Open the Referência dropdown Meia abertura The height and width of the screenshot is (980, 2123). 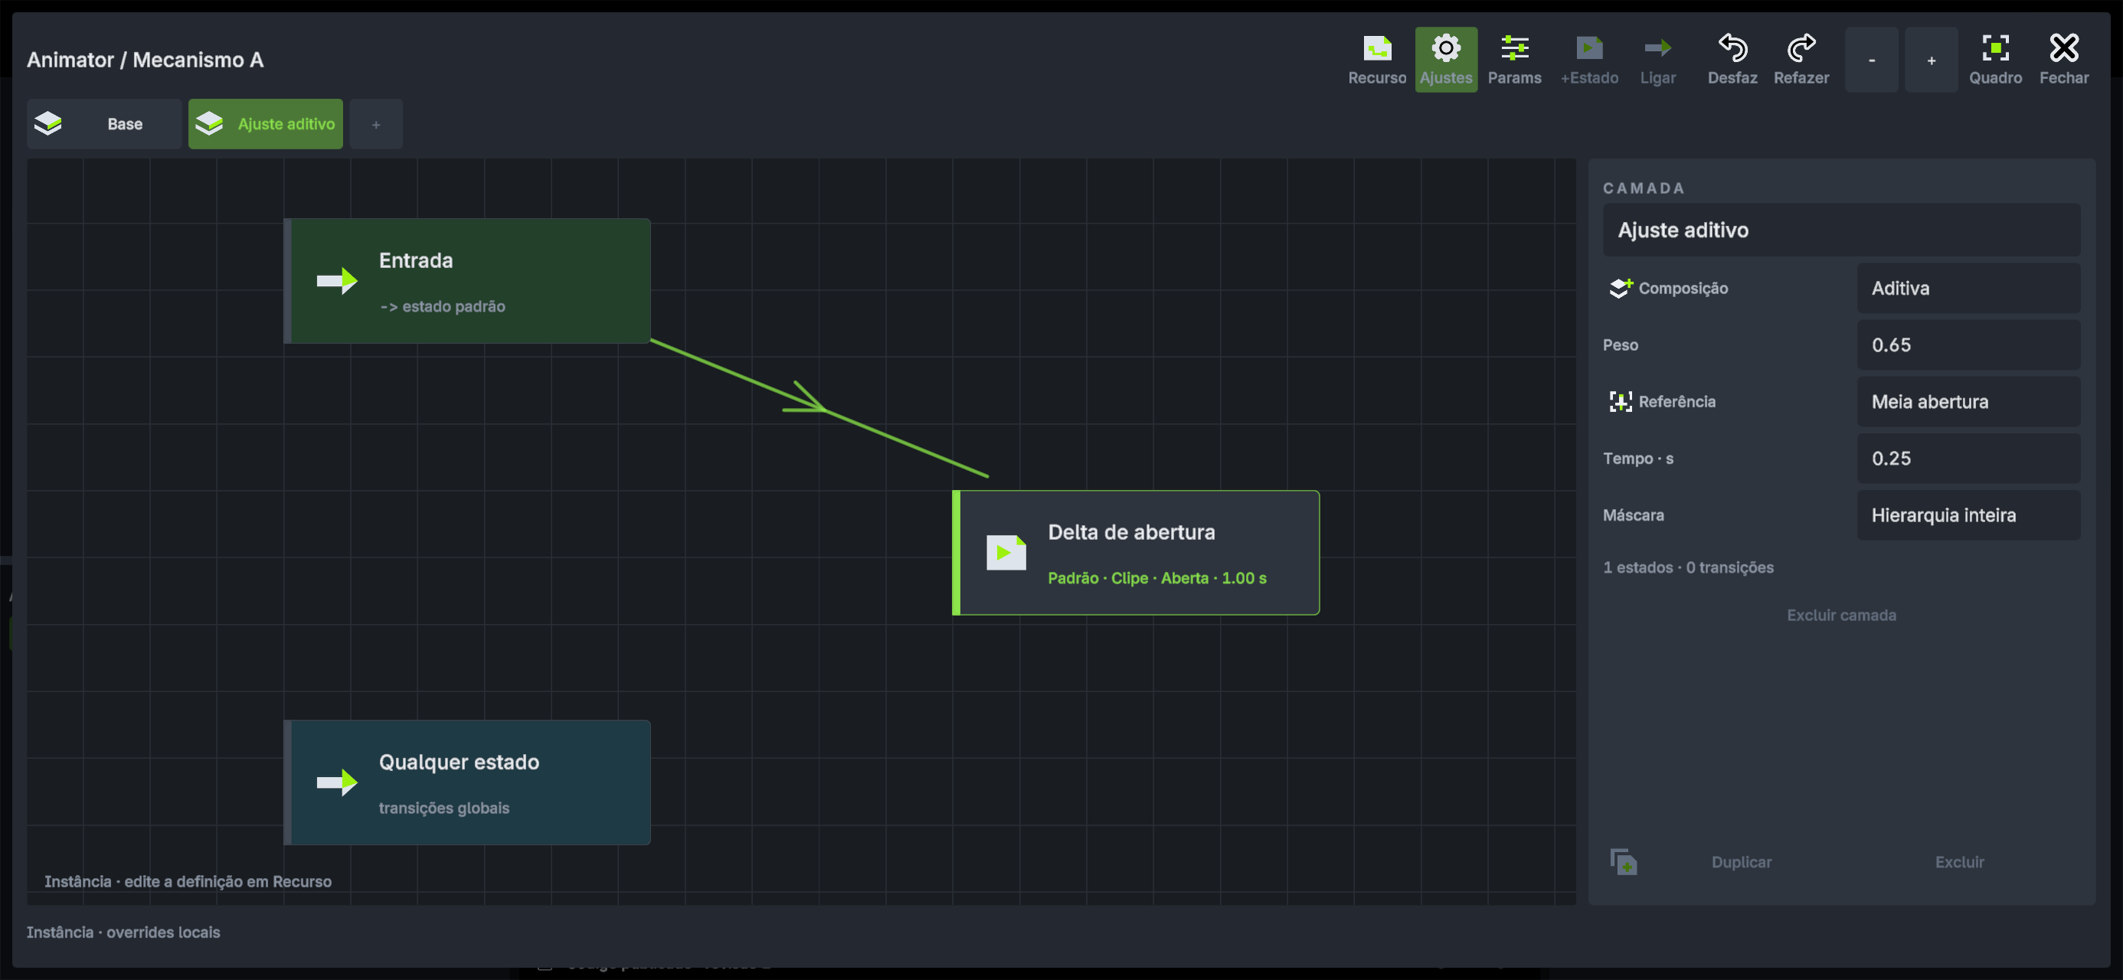(1968, 401)
